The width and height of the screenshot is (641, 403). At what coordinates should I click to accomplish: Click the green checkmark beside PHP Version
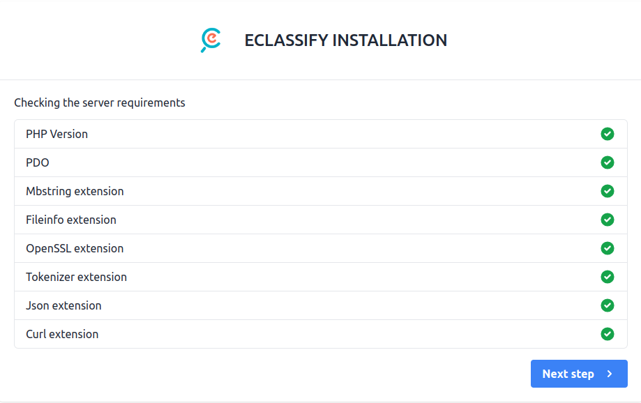click(608, 134)
